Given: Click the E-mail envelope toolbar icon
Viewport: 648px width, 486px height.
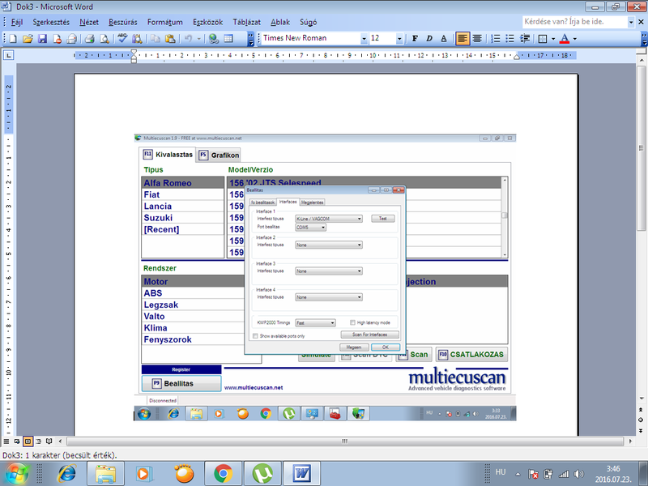Looking at the screenshot, I should pos(72,39).
